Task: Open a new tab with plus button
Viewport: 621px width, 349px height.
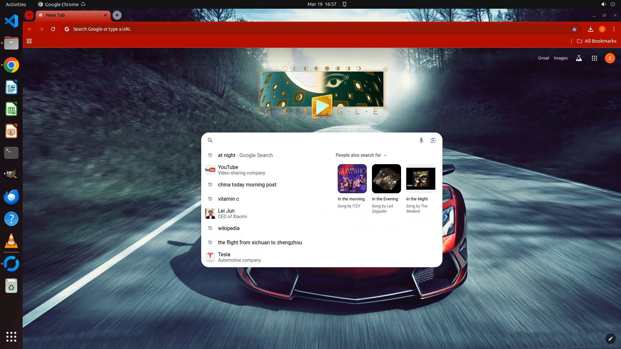Action: (117, 15)
